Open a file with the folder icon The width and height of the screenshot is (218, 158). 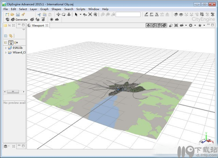click(12, 14)
